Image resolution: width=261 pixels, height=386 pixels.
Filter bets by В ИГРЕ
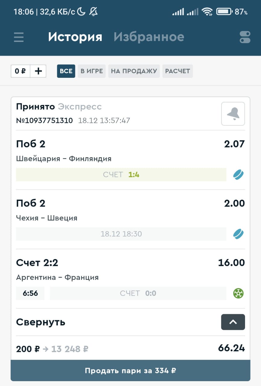tap(92, 71)
